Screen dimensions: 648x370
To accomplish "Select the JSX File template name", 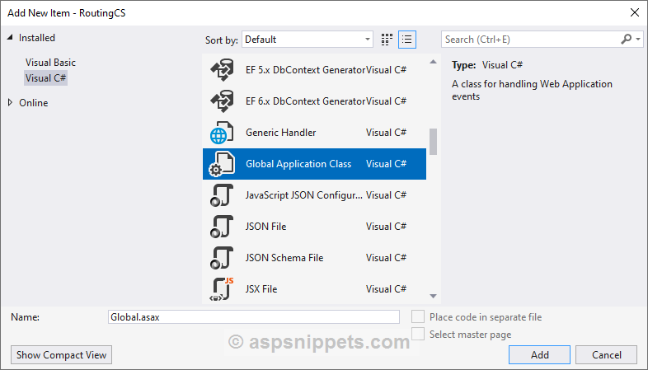I will click(261, 289).
